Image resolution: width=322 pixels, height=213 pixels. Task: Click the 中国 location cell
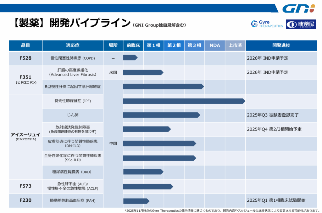point(113,143)
